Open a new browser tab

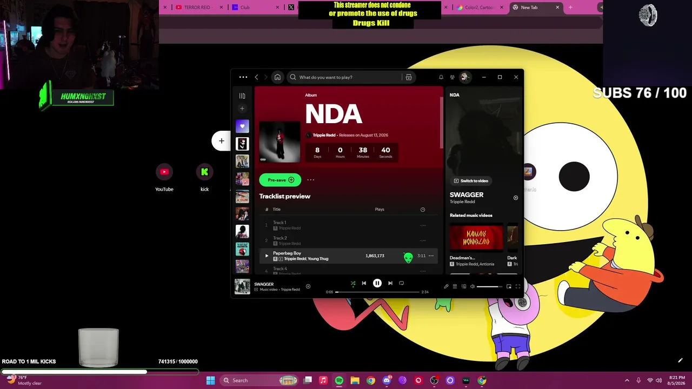point(570,8)
